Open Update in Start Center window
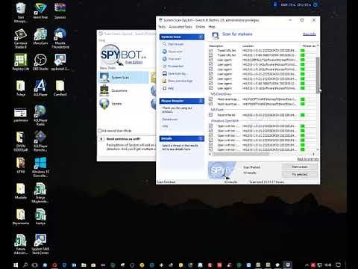 pos(116,104)
